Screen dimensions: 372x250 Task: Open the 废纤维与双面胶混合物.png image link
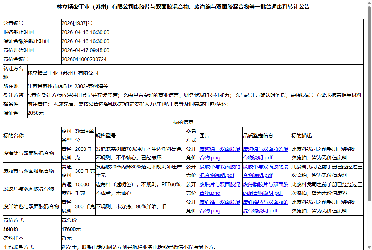[220, 206]
